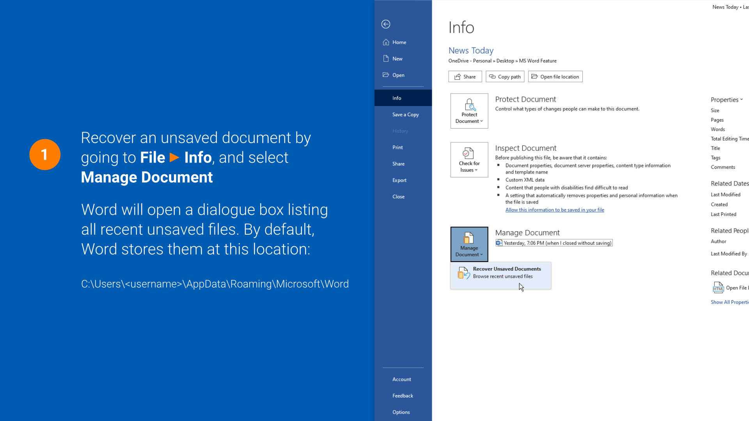Click the Author label under Related People
The image size is (749, 421).
pyautogui.click(x=719, y=241)
